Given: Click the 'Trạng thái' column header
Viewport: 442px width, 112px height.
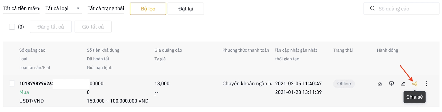Looking at the screenshot, I should 343,50.
